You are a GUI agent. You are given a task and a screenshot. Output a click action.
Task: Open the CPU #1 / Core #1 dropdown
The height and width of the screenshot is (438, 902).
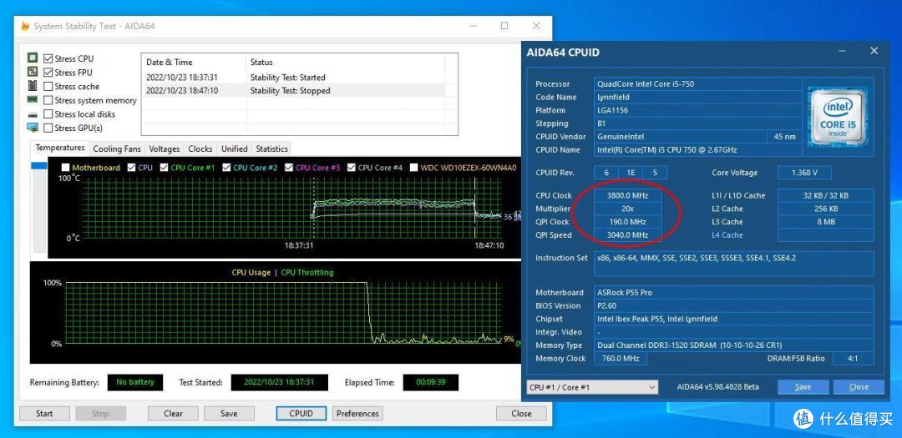coord(592,387)
